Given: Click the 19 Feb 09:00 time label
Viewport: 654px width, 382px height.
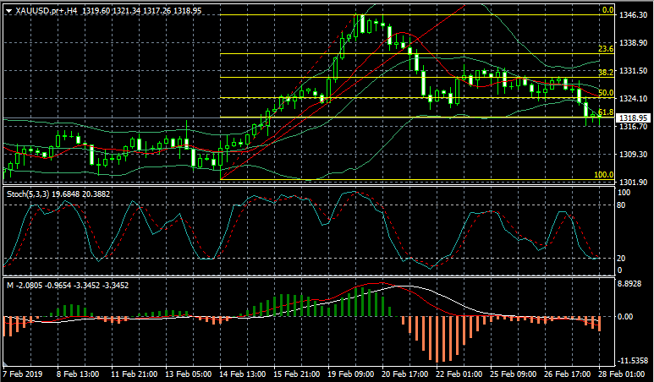Looking at the screenshot, I should pyautogui.click(x=351, y=374).
